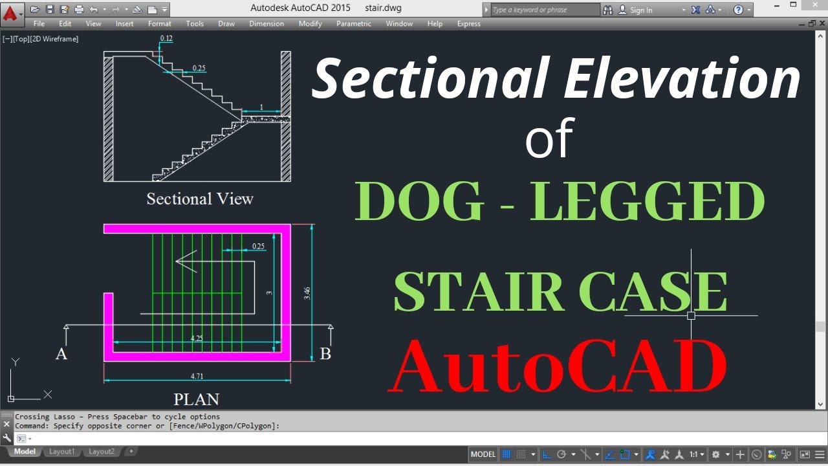Click the Autodesk 360 triangle icon

[x=710, y=10]
